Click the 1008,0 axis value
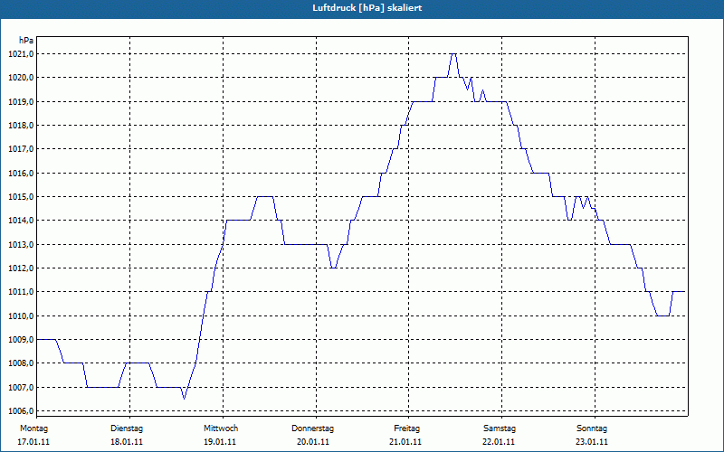 21,363
